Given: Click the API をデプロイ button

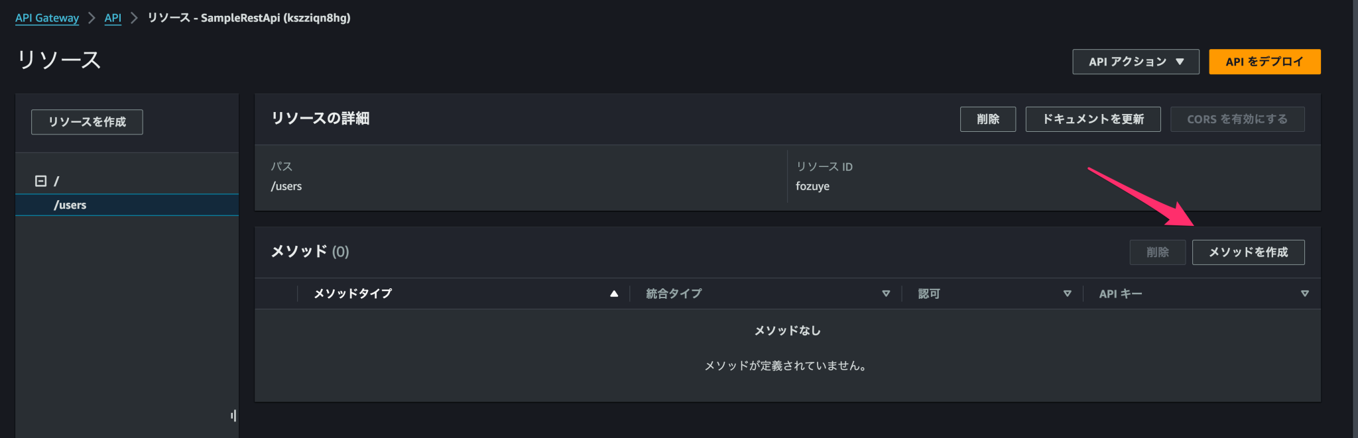Looking at the screenshot, I should 1265,62.
